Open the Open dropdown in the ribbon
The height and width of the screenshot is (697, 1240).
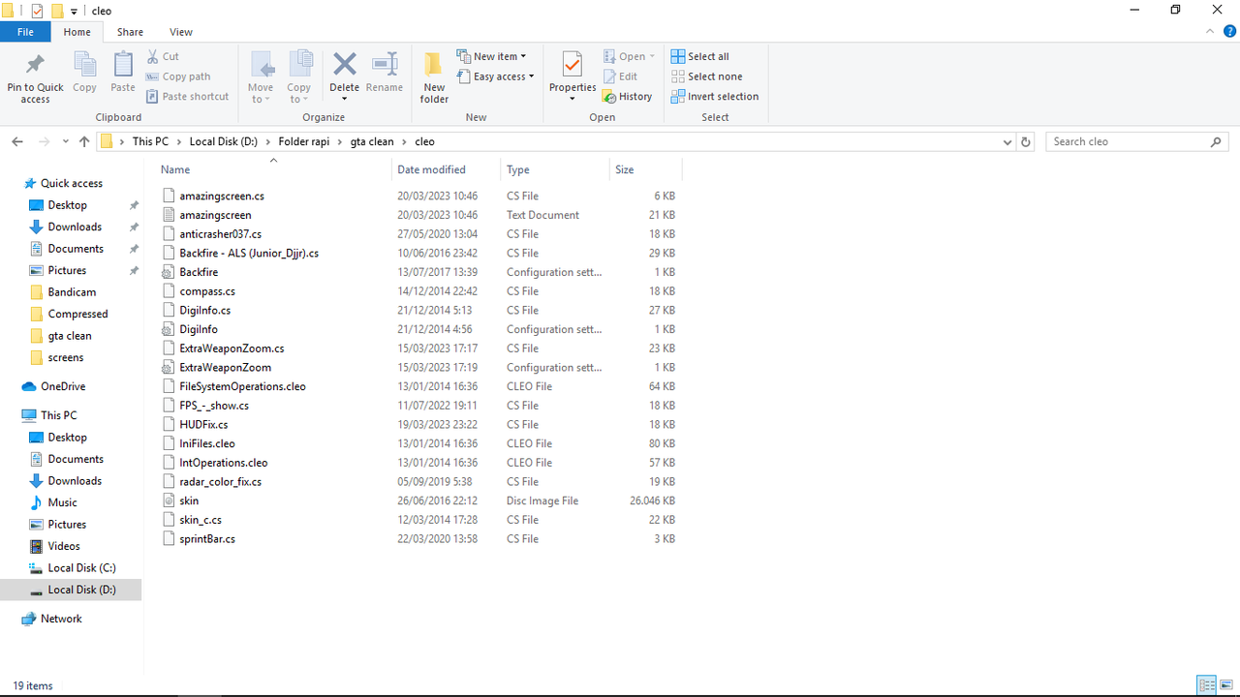coord(630,56)
